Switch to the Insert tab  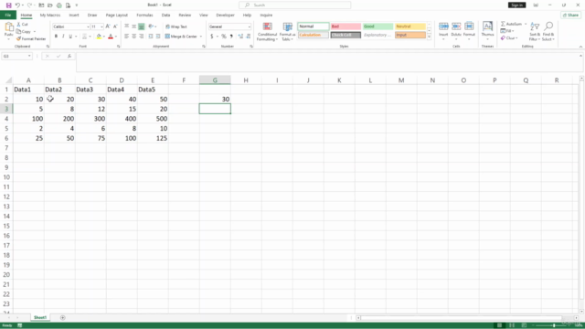(74, 15)
